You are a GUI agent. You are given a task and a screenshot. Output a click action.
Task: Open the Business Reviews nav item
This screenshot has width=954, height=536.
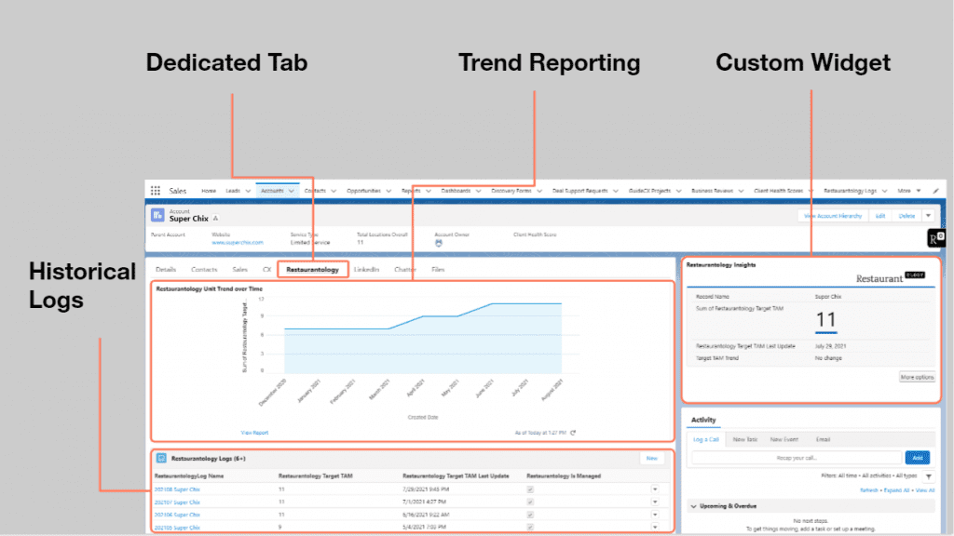[712, 191]
